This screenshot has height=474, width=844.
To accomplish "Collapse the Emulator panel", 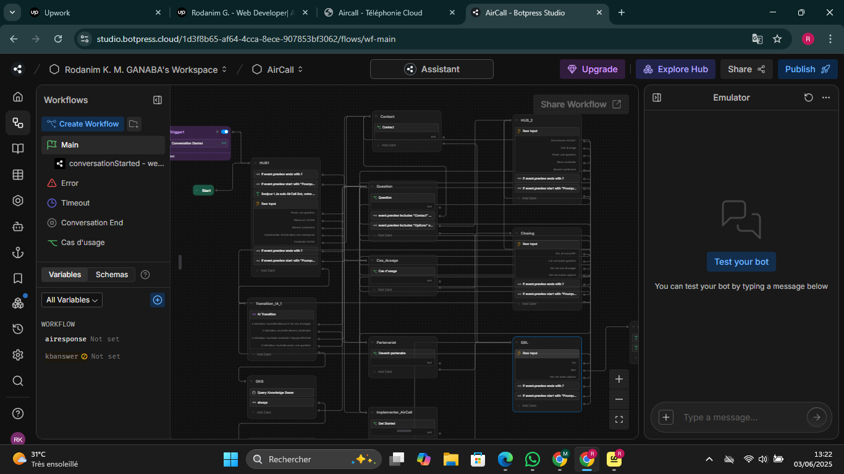I will coord(657,98).
